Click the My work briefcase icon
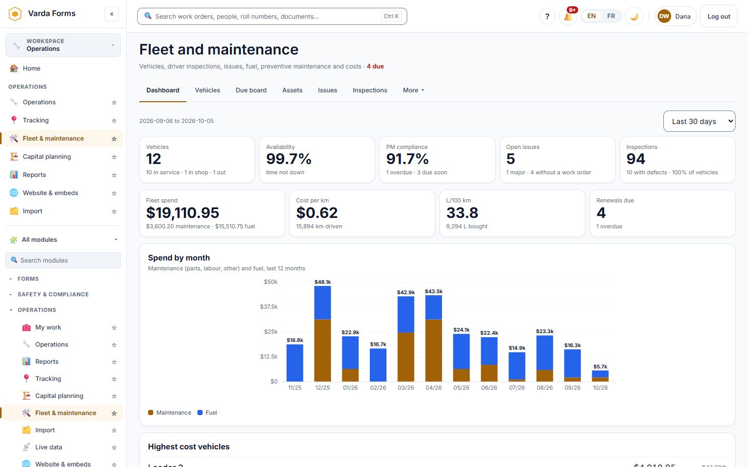The image size is (748, 467). tap(26, 327)
